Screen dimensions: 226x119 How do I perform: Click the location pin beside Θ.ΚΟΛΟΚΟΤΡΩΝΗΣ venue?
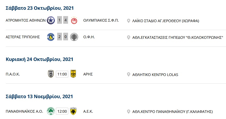(128, 37)
